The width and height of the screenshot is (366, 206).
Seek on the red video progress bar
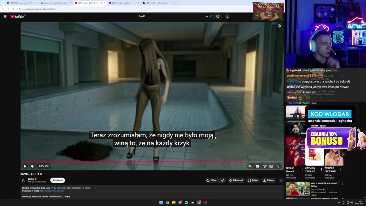tap(152, 162)
